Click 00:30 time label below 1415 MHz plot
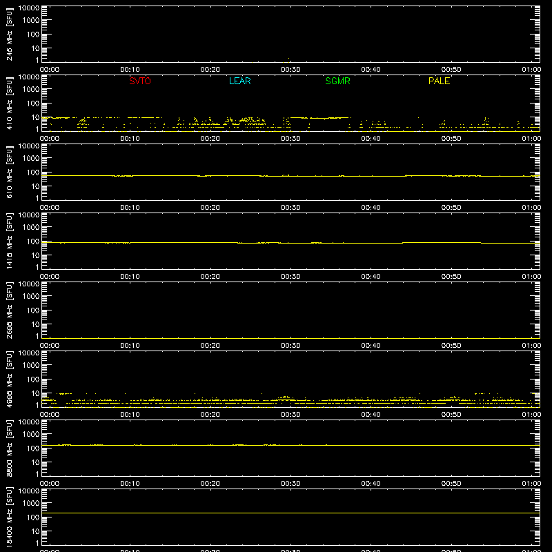This screenshot has height=552, width=552. tap(290, 277)
